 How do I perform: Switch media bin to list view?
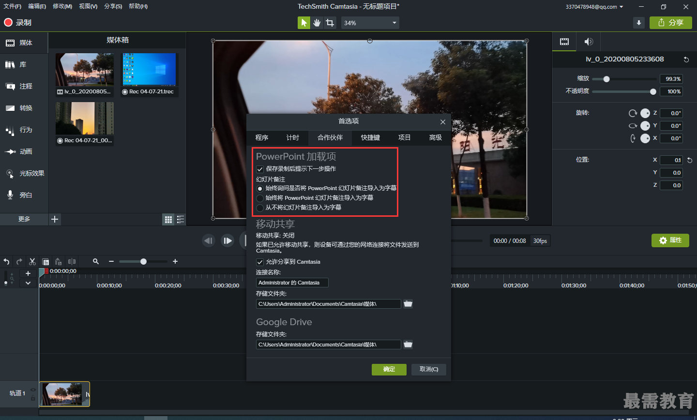click(x=181, y=220)
